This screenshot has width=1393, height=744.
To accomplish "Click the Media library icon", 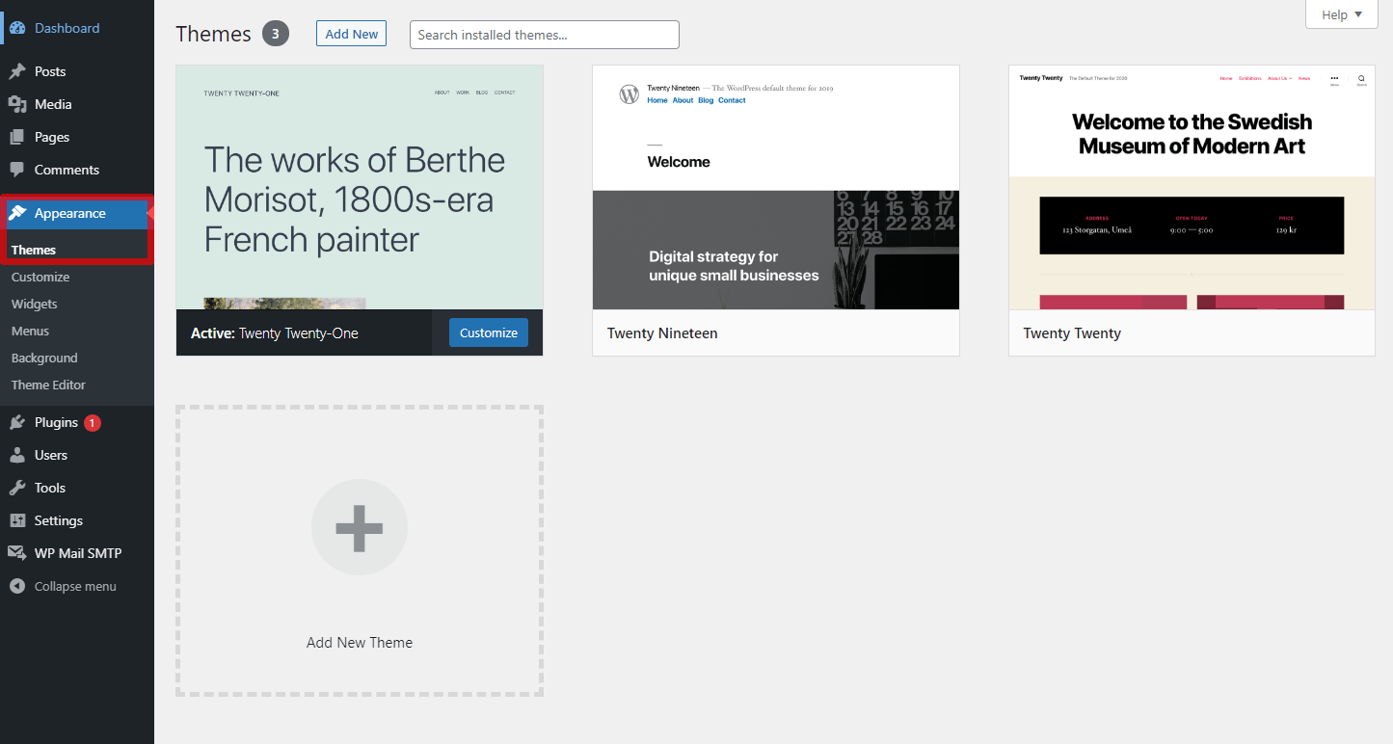I will click(17, 104).
